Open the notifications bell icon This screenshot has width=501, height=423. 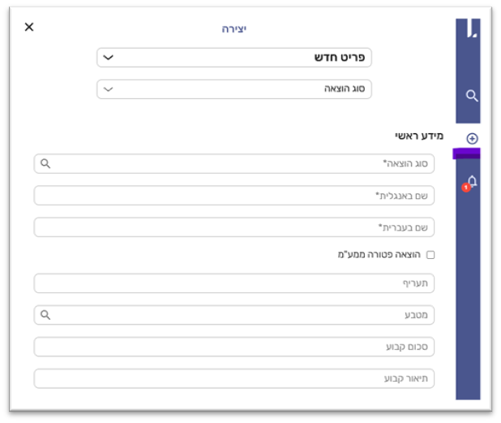[x=472, y=181]
